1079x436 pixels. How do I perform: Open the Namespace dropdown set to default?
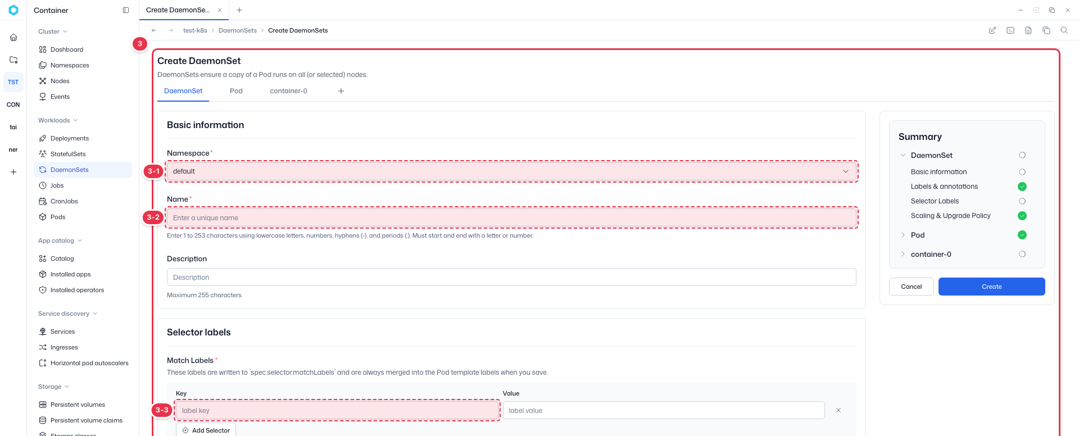(x=511, y=171)
